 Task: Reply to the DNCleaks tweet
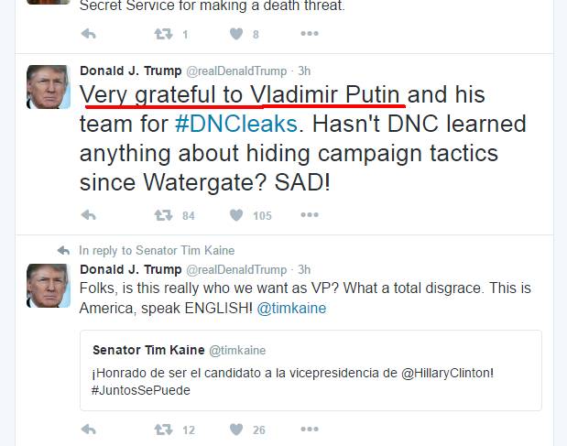89,215
